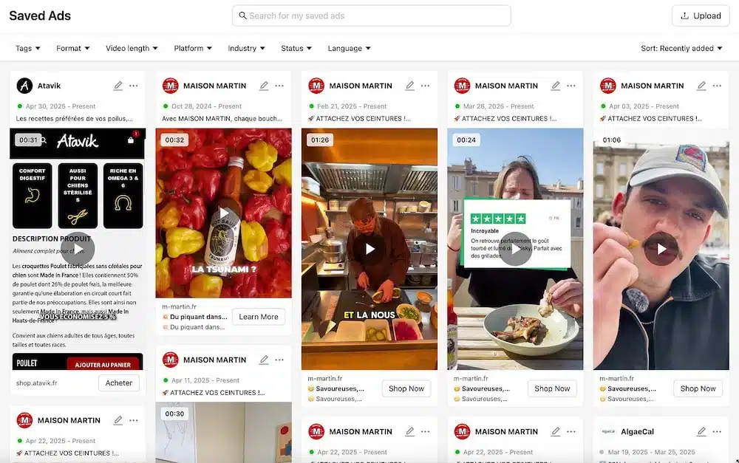Screen dimensions: 739x463
Task: Click 'Apr 30, 2025 - Present' date text
Action: click(61, 106)
